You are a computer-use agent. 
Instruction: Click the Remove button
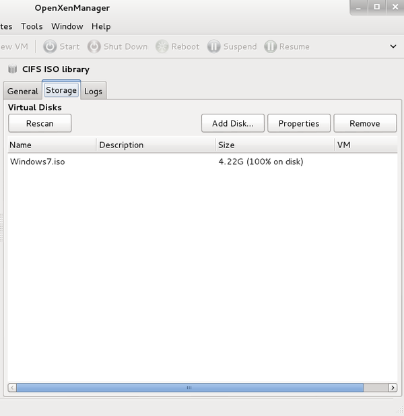(x=364, y=123)
